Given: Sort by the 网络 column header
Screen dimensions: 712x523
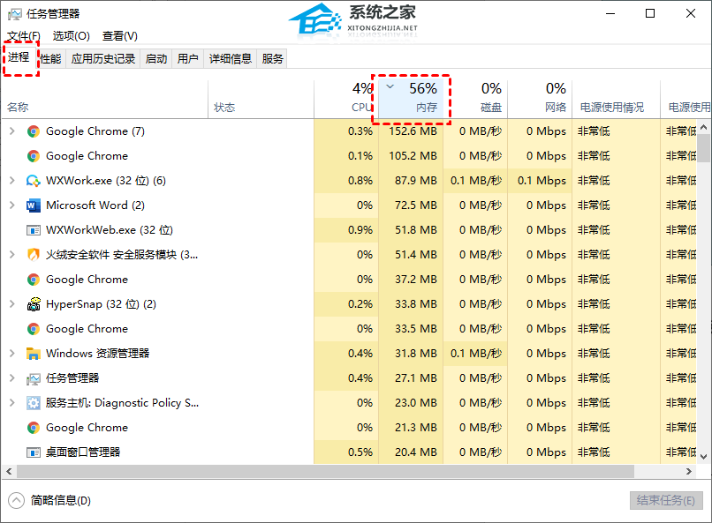Looking at the screenshot, I should [x=540, y=99].
